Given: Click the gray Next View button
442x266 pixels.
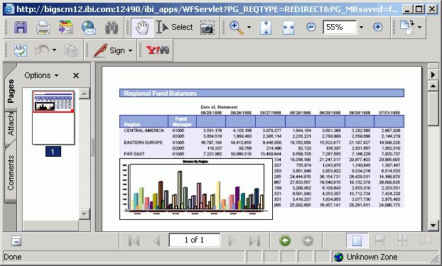Looking at the screenshot, I should tap(308, 240).
